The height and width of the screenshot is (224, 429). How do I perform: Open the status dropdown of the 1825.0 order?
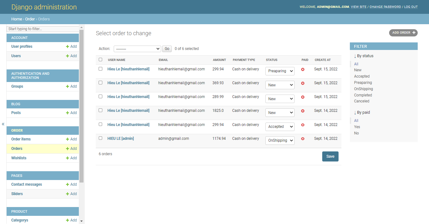[280, 112]
